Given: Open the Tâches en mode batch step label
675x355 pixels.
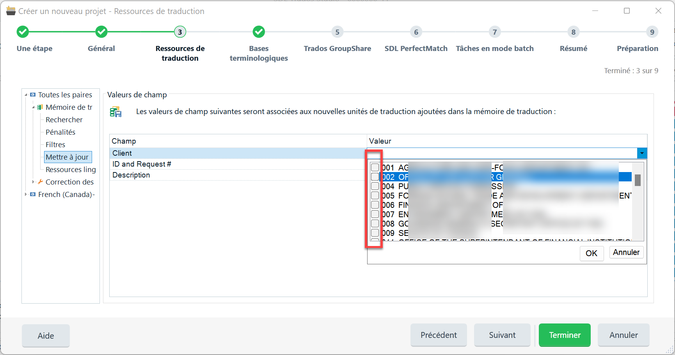Looking at the screenshot, I should click(495, 48).
